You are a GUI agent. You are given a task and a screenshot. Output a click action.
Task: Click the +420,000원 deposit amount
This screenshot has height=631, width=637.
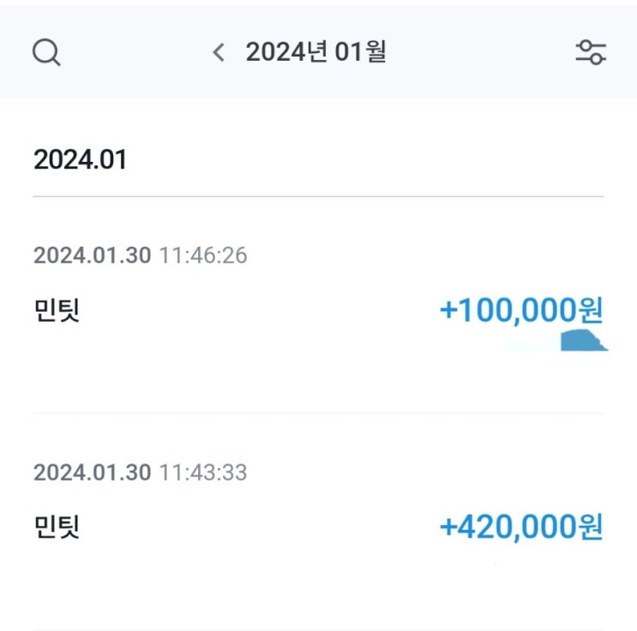521,526
